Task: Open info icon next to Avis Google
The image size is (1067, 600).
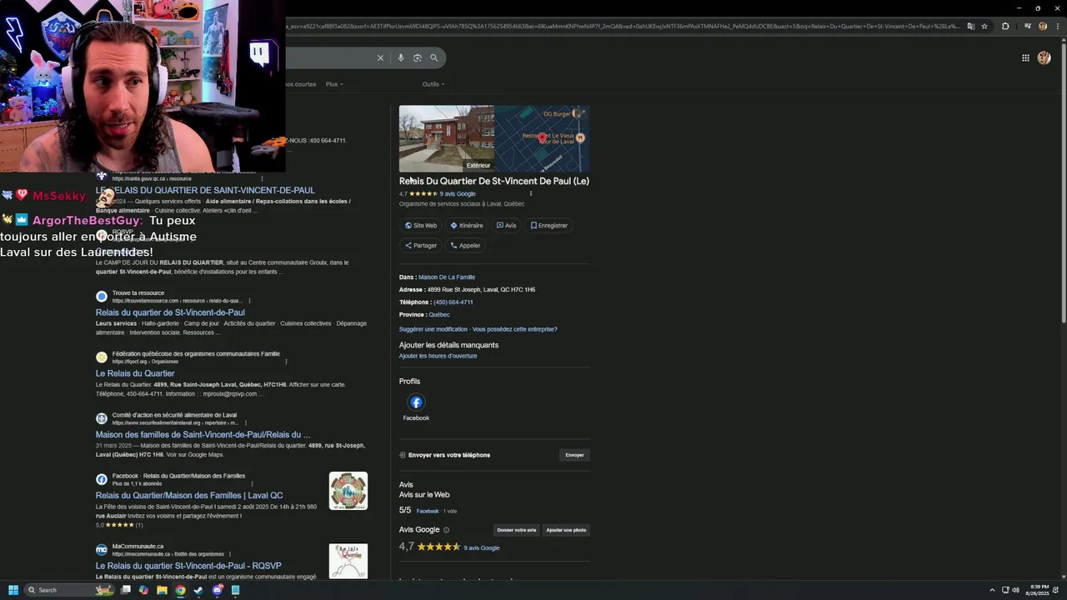Action: (x=446, y=530)
